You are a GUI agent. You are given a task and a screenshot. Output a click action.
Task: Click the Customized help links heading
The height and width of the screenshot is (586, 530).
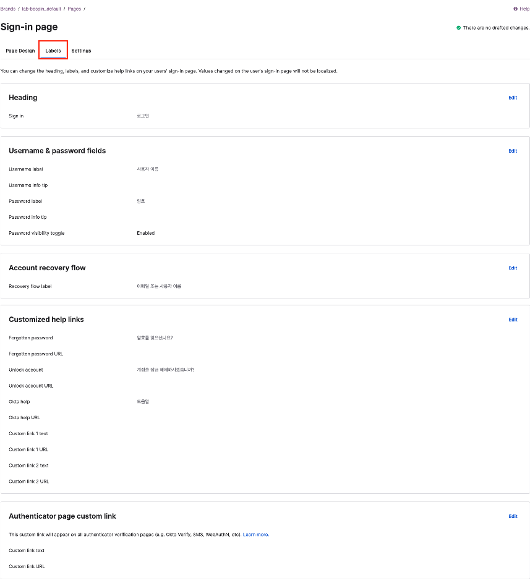coord(46,320)
